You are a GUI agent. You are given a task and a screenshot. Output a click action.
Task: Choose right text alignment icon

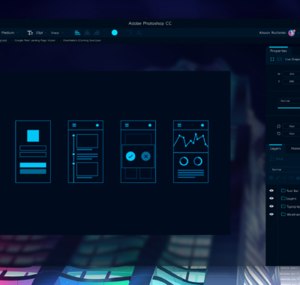click(97, 32)
